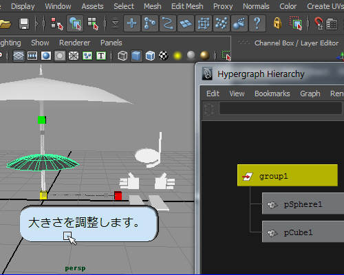Open the Panels viewport menu
344x275 pixels.
111,43
